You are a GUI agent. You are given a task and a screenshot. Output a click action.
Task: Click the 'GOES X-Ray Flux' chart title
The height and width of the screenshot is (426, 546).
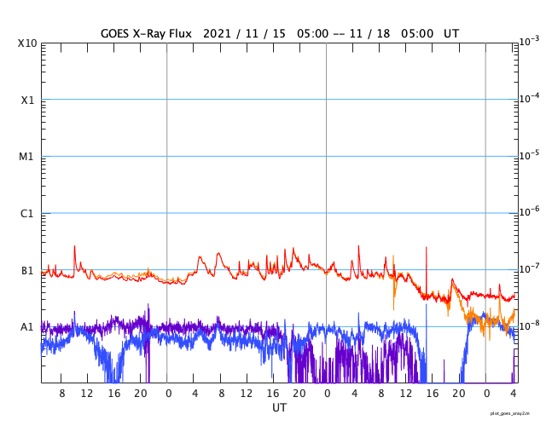pyautogui.click(x=146, y=34)
